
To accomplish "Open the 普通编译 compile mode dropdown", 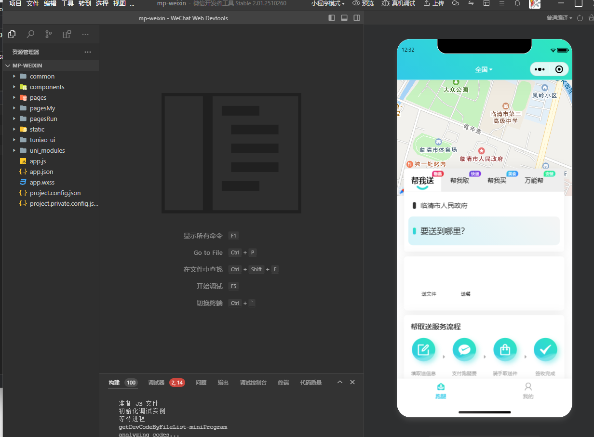I will pos(559,18).
